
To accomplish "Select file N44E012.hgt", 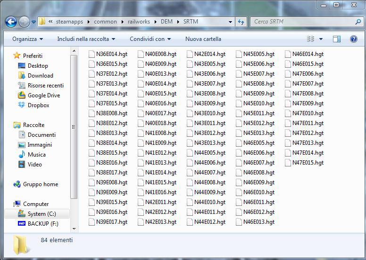I will tap(206, 222).
